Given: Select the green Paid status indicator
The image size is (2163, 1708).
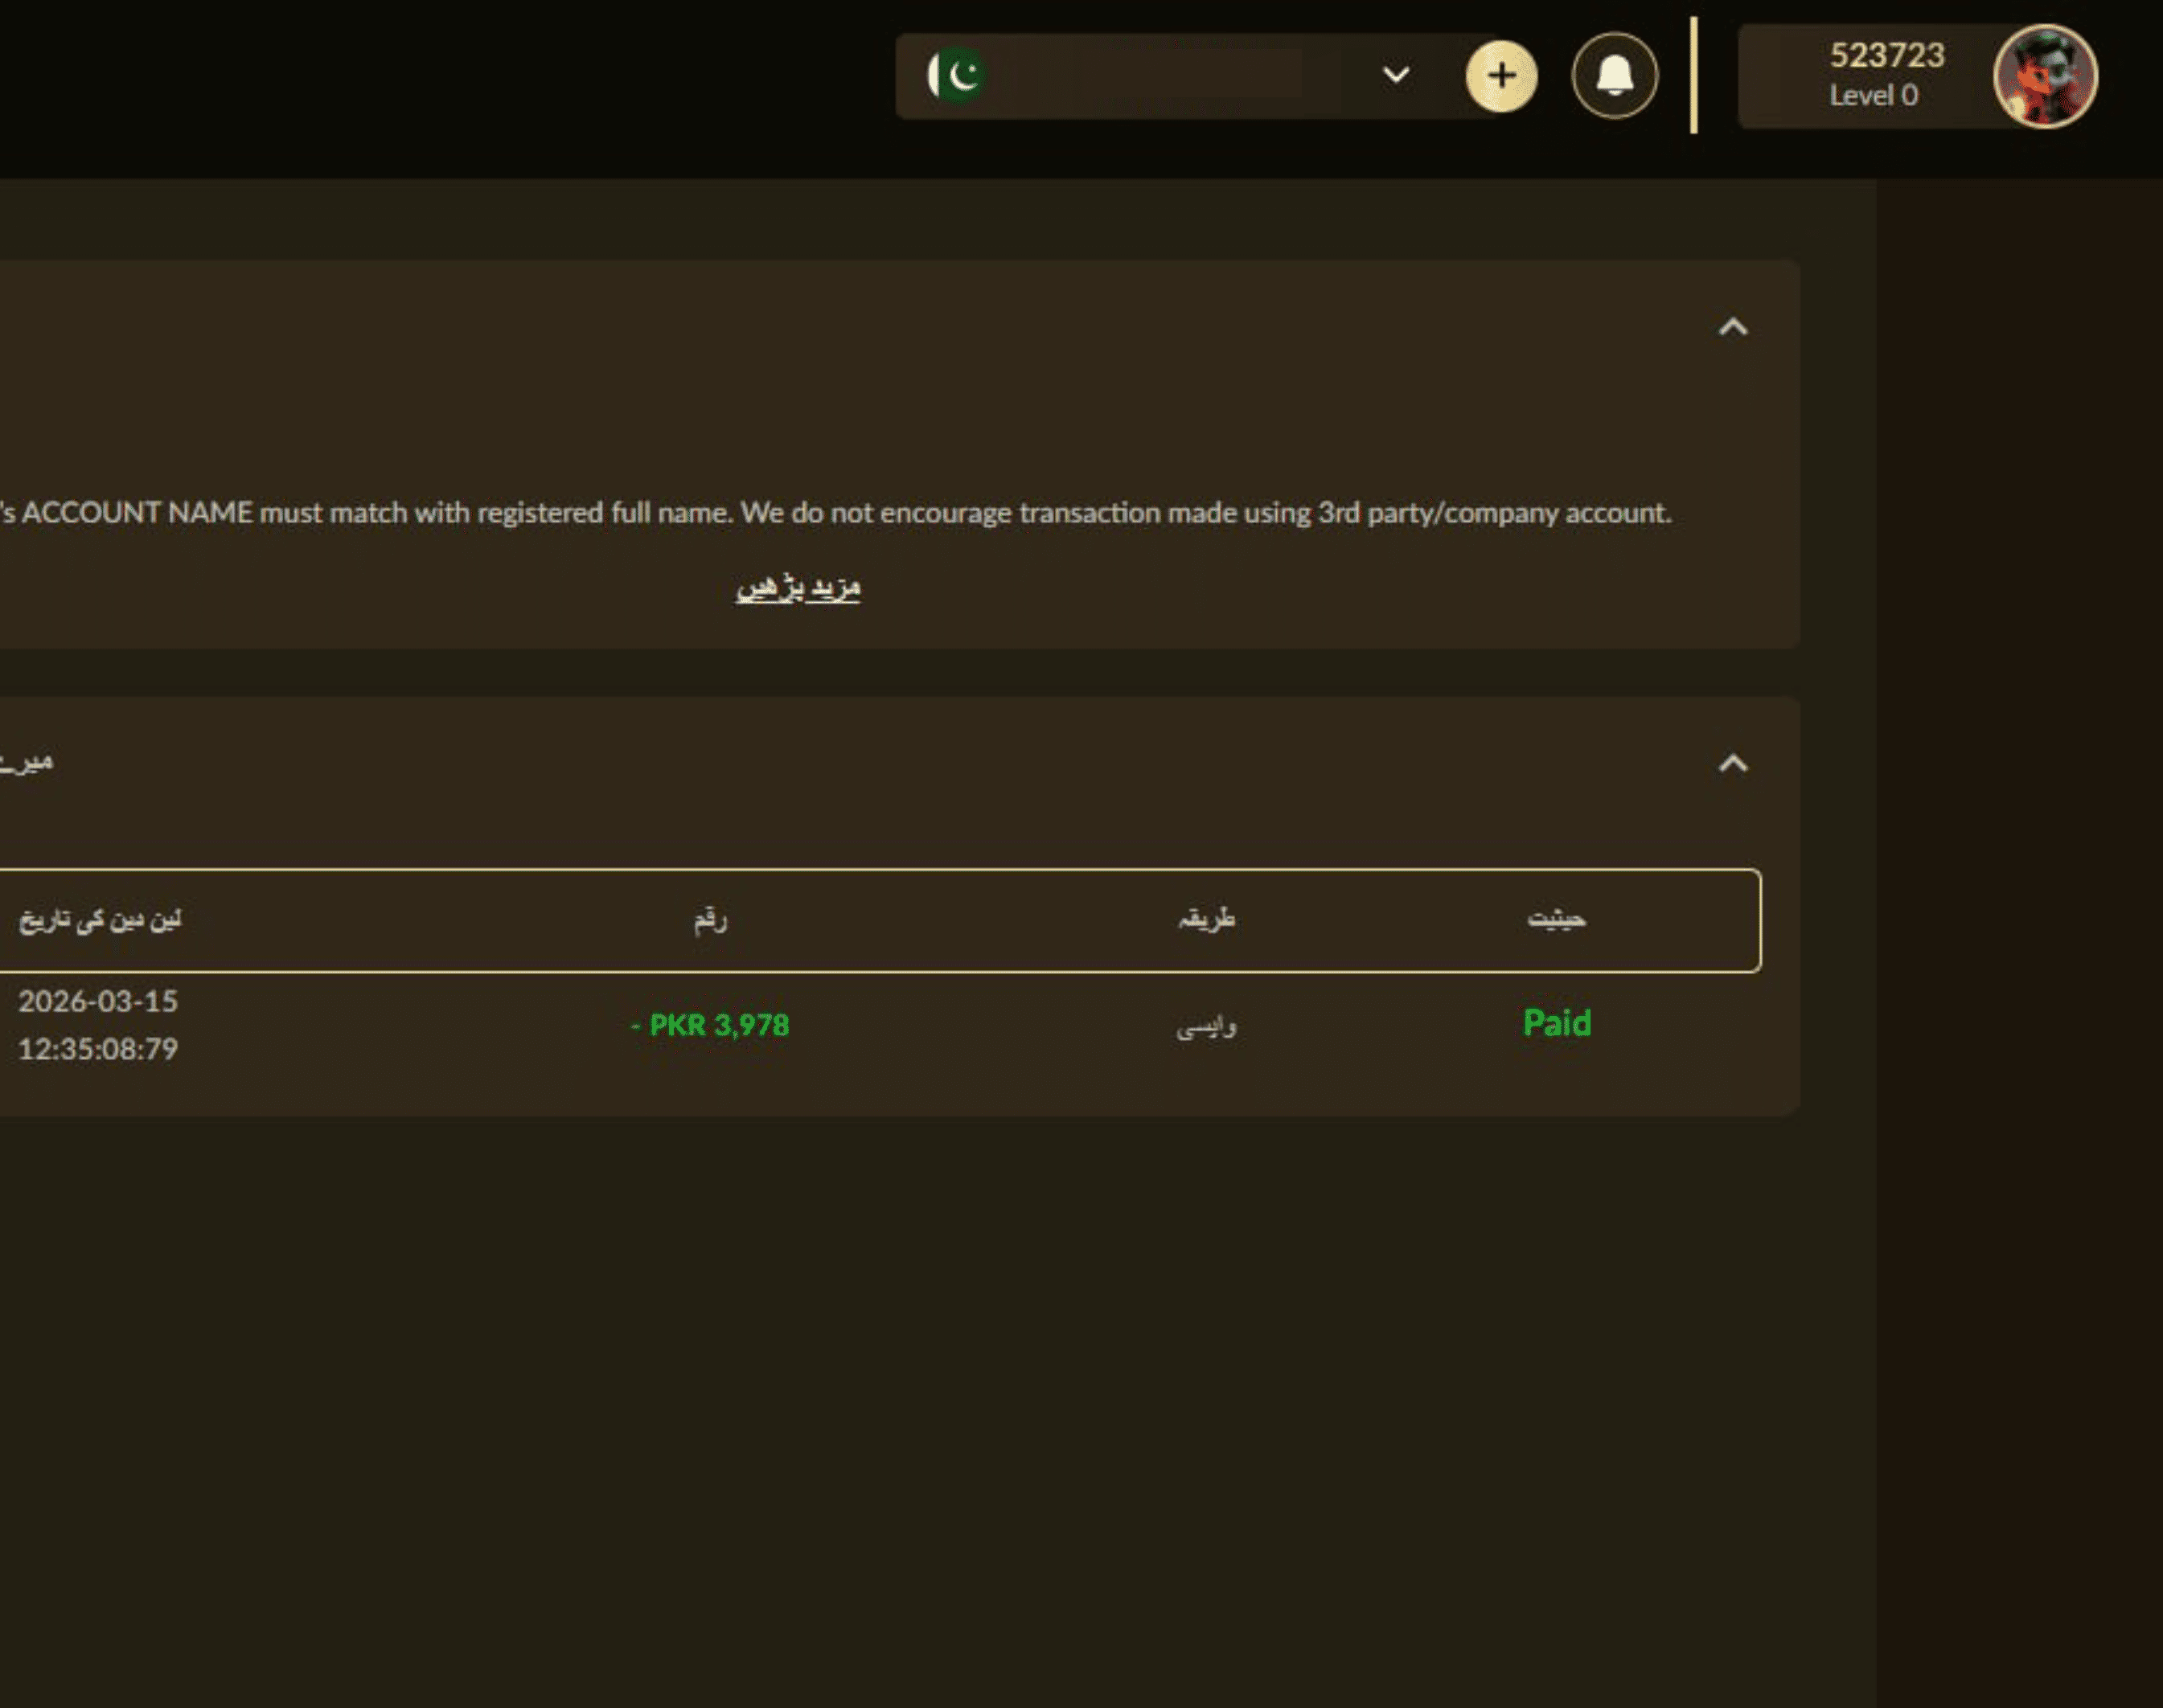Looking at the screenshot, I should (1556, 1023).
